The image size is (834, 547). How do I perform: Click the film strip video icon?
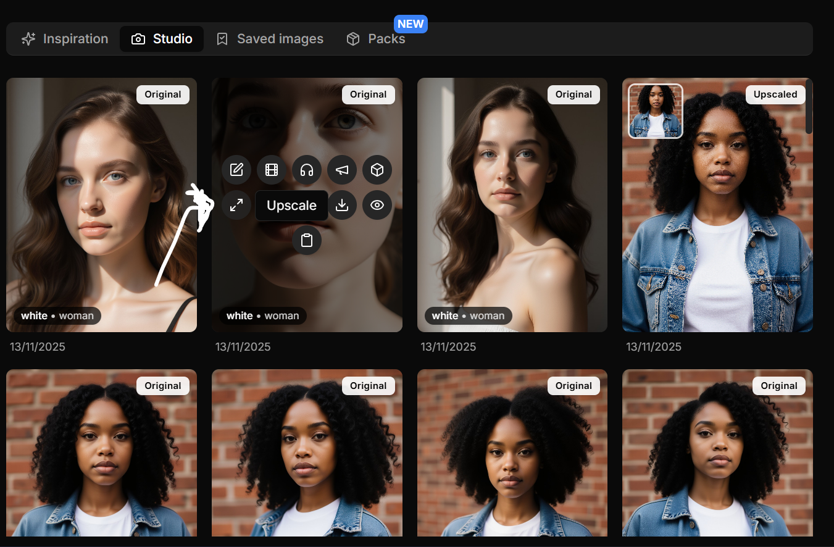[272, 170]
